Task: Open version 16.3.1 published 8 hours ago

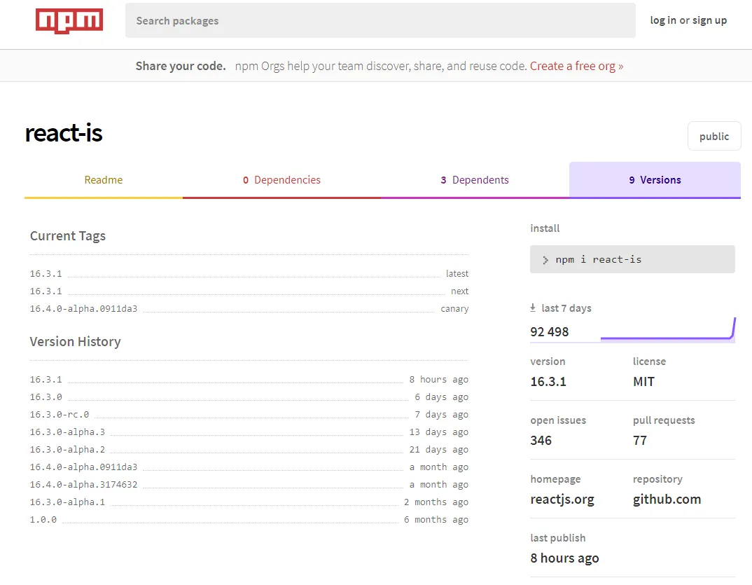Action: [x=46, y=380]
